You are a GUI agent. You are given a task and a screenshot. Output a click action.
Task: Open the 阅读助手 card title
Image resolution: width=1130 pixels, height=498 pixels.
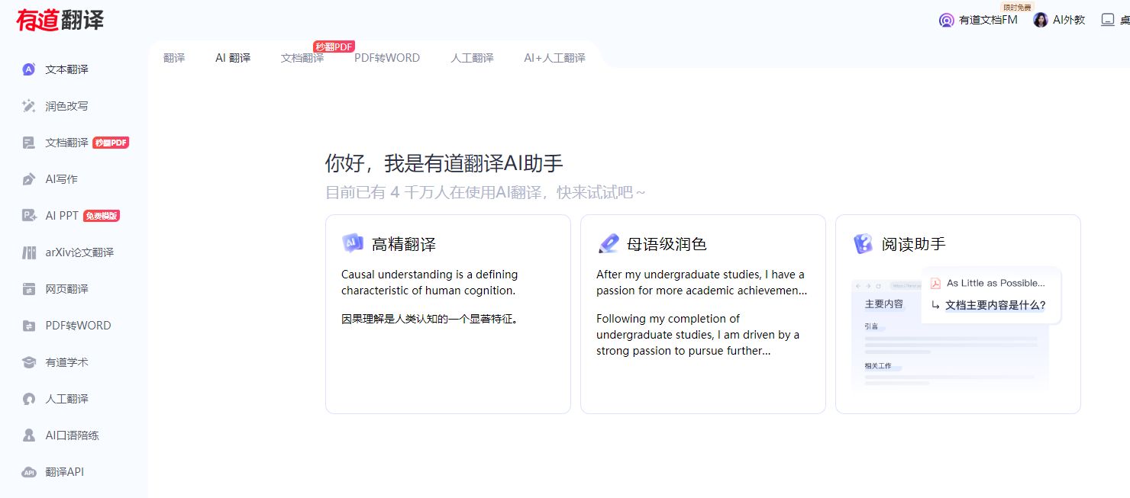coord(914,244)
